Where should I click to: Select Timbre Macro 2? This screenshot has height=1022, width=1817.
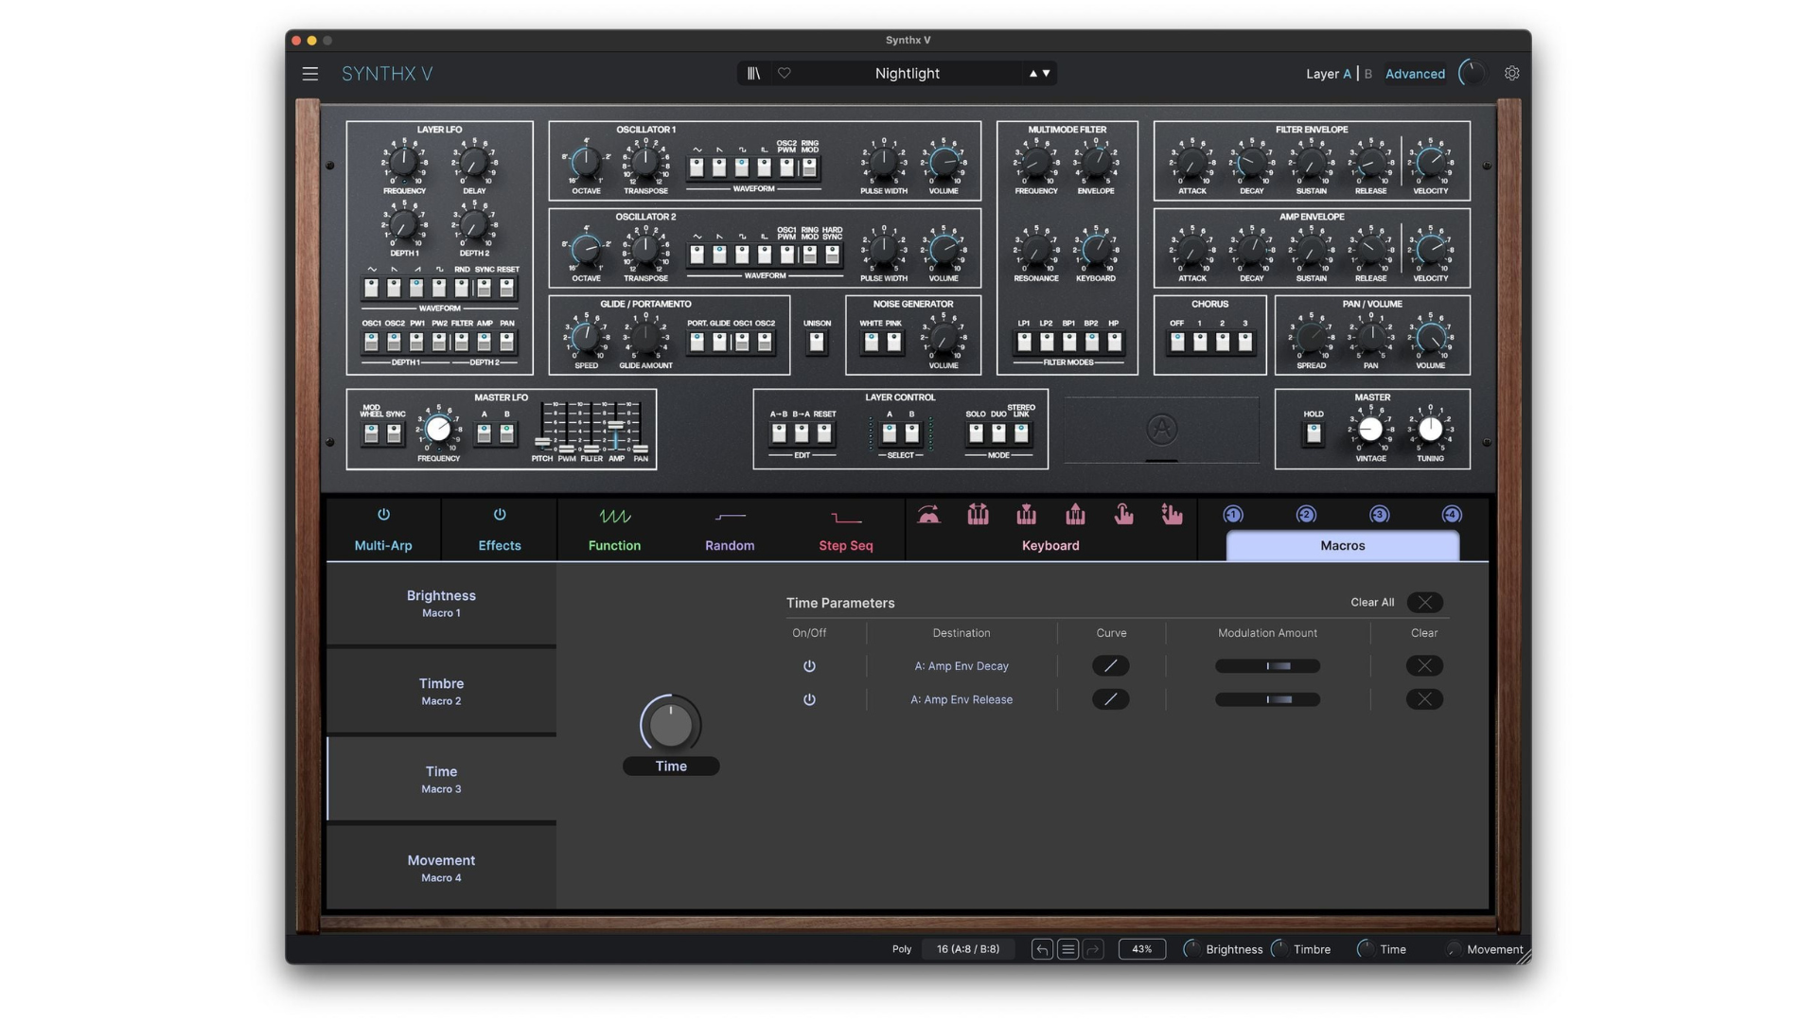tap(441, 691)
